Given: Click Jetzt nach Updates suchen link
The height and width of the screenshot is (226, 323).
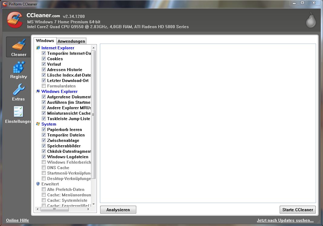Looking at the screenshot, I should click(285, 220).
